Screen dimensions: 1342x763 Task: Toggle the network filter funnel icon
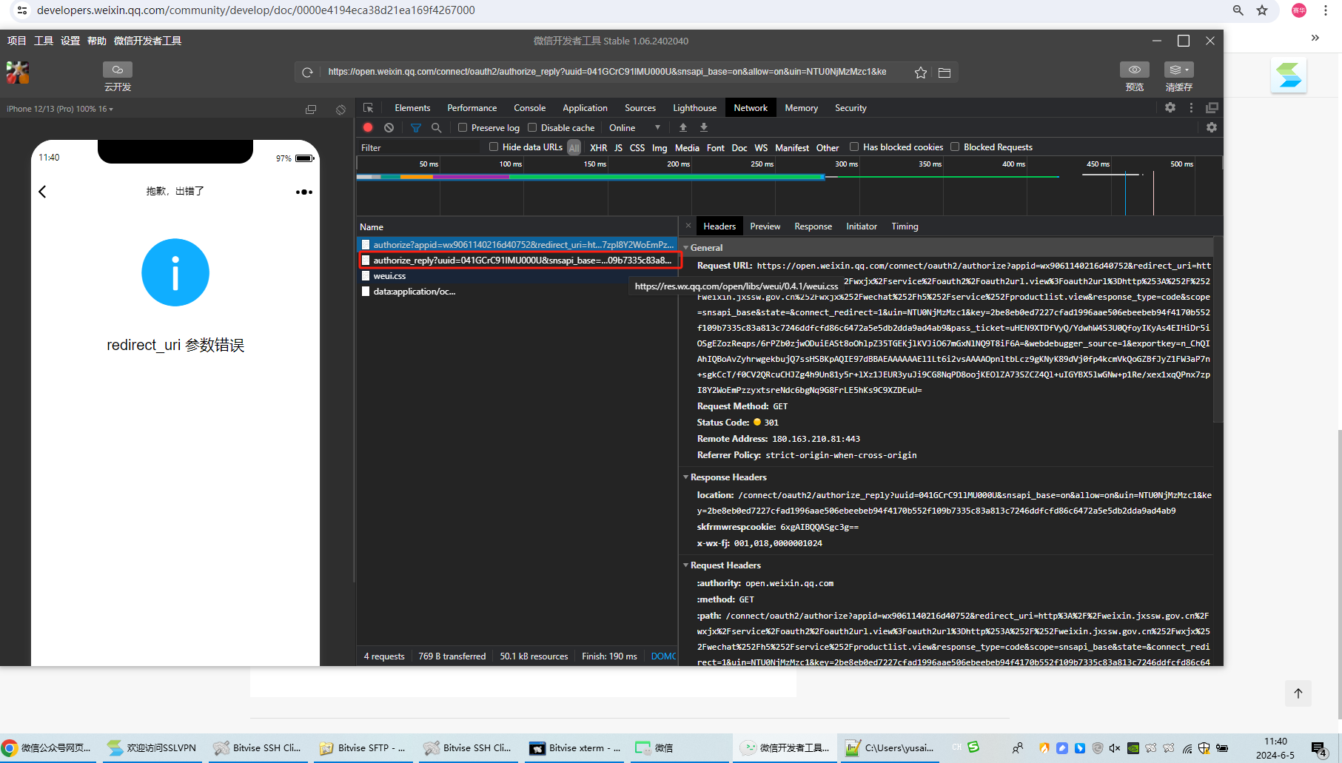coord(415,127)
